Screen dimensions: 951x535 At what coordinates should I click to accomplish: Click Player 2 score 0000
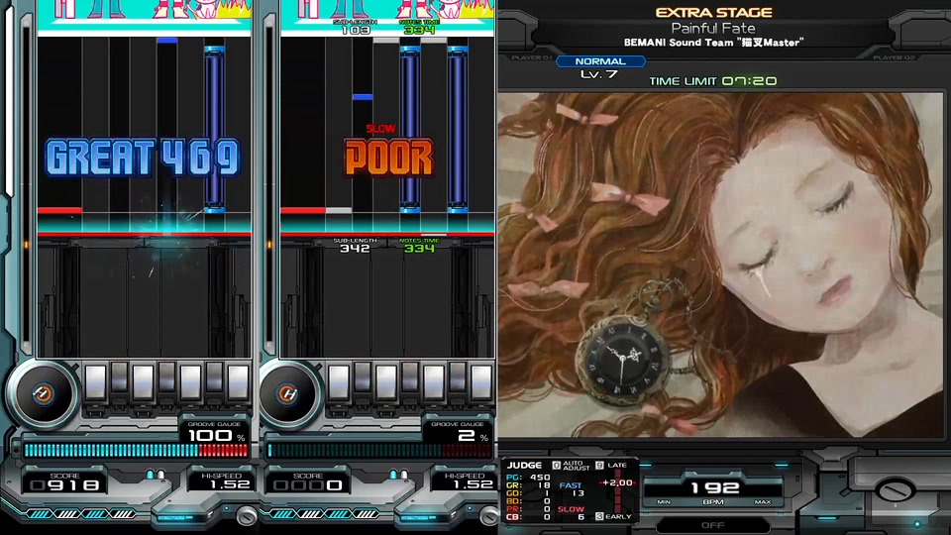pyautogui.click(x=307, y=484)
